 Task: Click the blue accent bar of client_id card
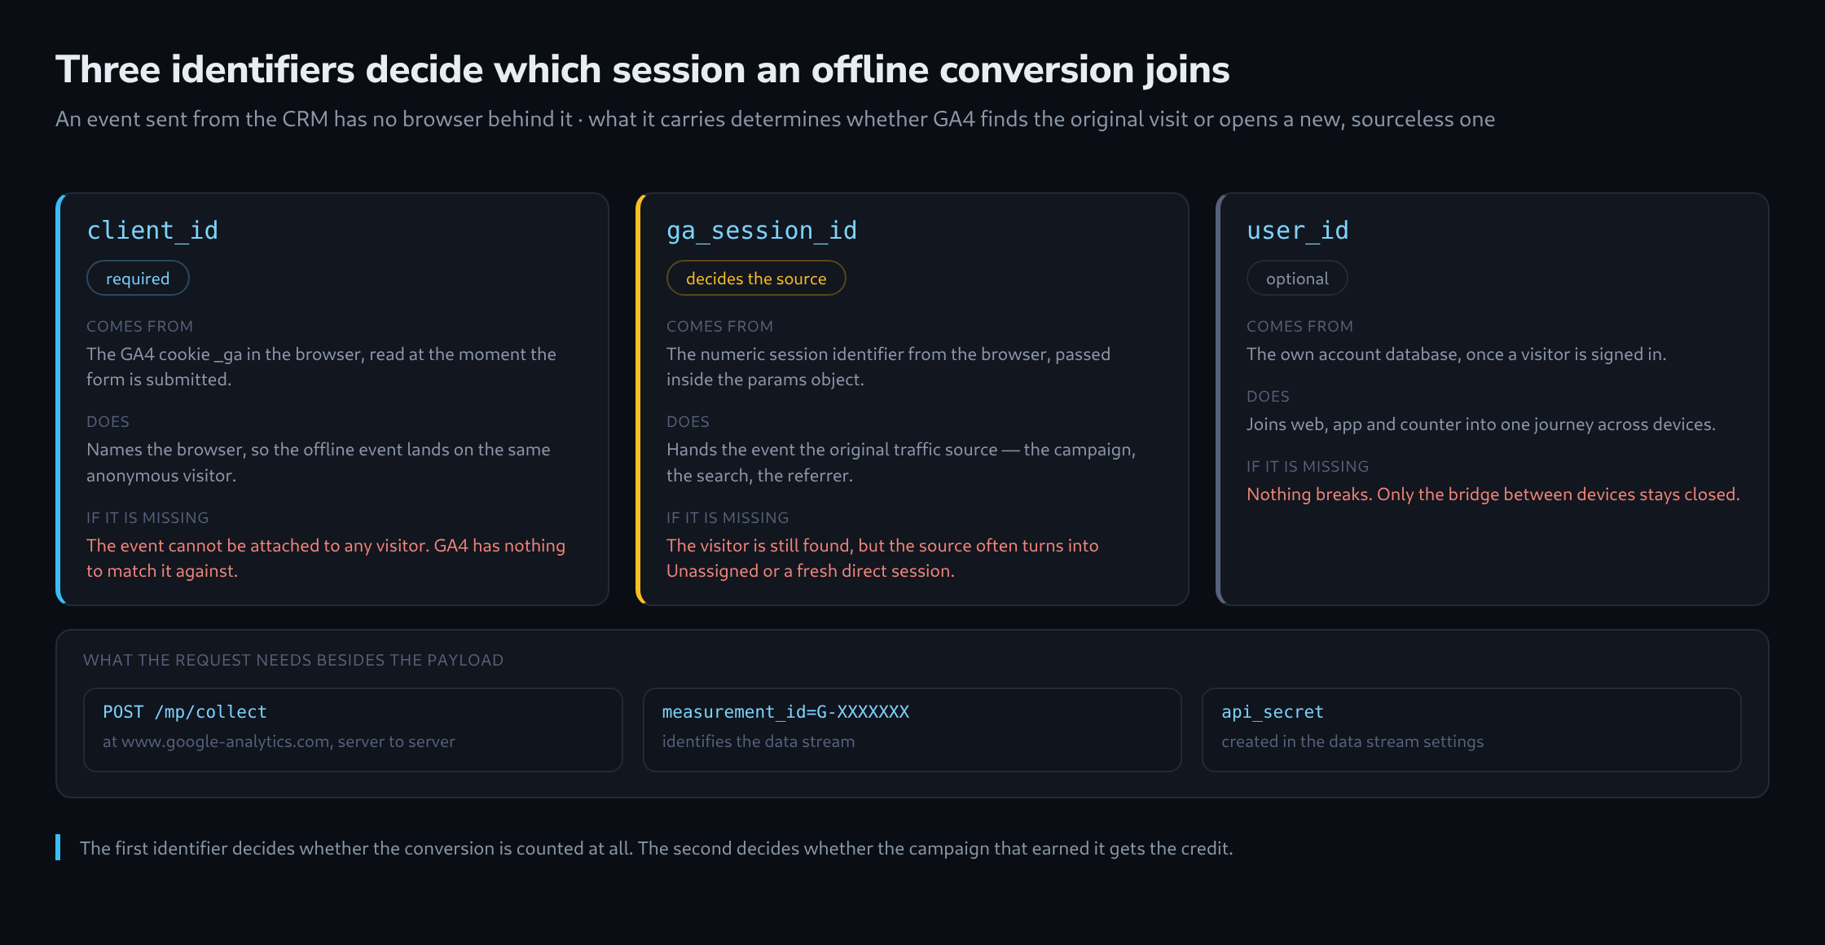59,399
